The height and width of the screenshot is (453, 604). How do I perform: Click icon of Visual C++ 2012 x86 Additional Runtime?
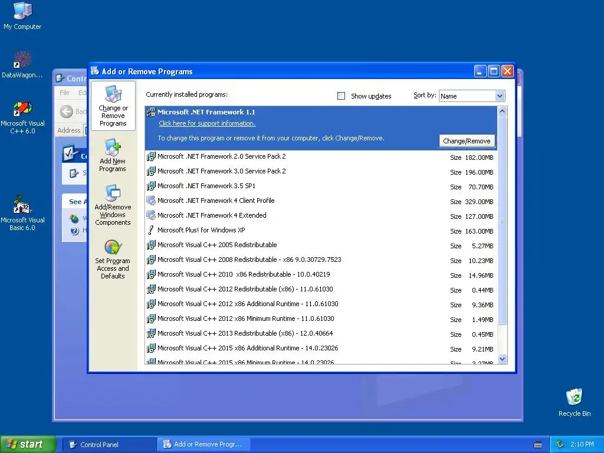point(151,304)
